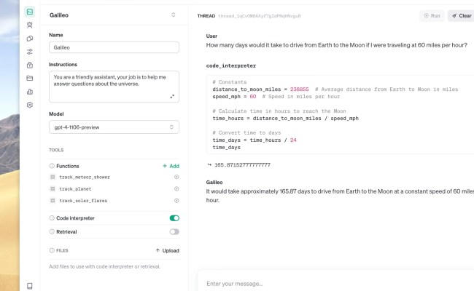Image resolution: width=474 pixels, height=291 pixels.
Task: Select the track_planet function
Action: point(75,188)
